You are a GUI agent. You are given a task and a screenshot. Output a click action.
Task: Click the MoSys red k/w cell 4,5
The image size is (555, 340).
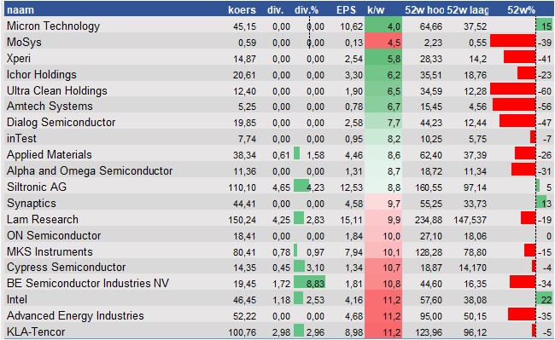[x=383, y=43]
